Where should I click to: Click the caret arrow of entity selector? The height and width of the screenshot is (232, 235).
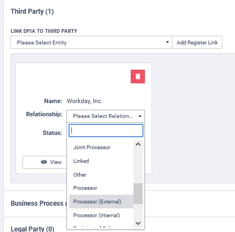tap(167, 42)
